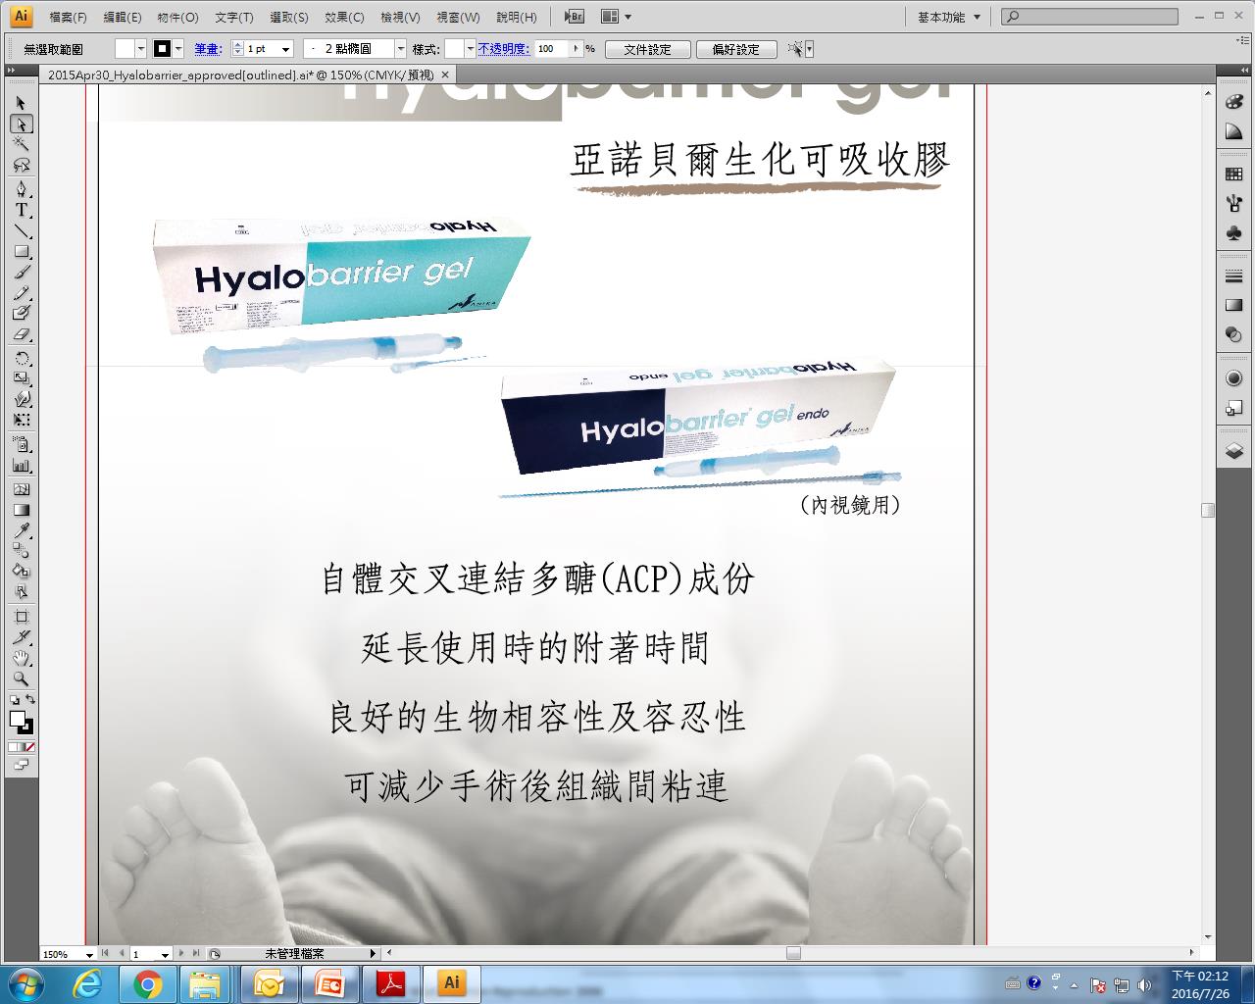Click the Illustrator search field

click(1091, 17)
